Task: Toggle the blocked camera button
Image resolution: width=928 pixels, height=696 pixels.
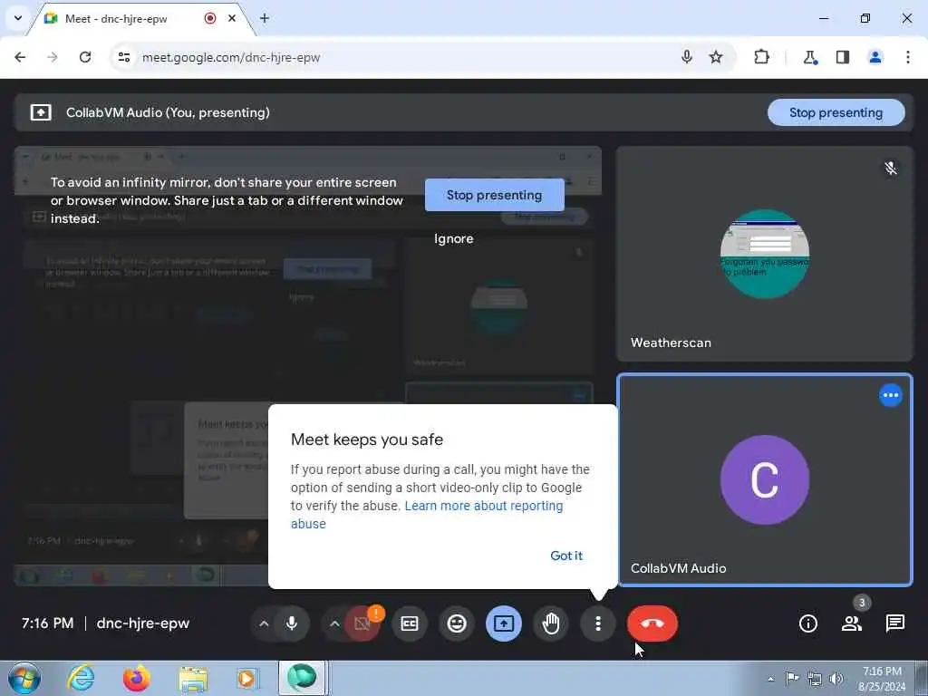Action: pos(362,623)
